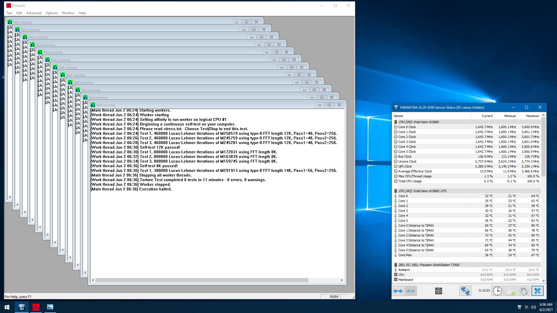Select Max CPU/Thread Usage row
The image size is (557, 313).
tap(466, 176)
